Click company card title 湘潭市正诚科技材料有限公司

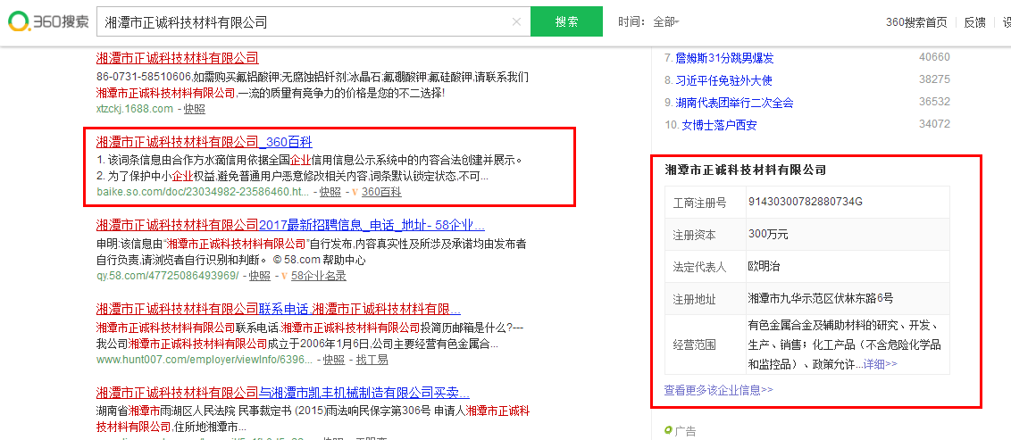746,170
